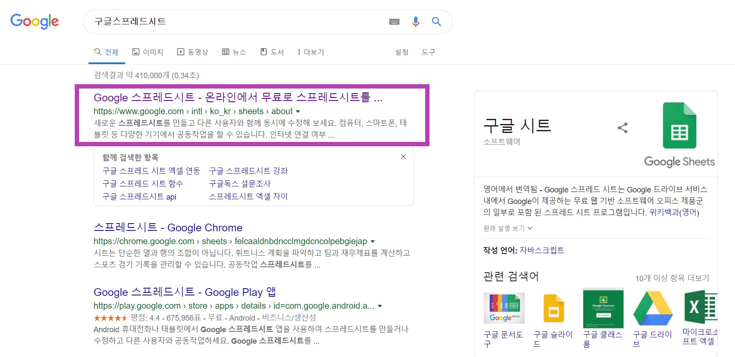Expand 원래 설명 보기
Screen dimensions: 735x357
[508, 228]
